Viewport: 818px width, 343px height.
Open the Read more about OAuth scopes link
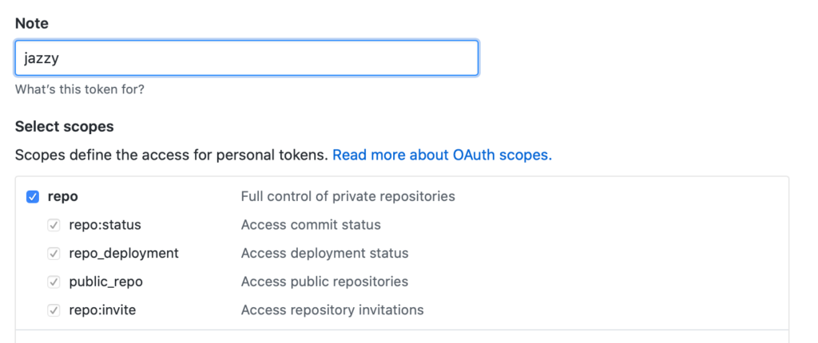[x=442, y=155]
